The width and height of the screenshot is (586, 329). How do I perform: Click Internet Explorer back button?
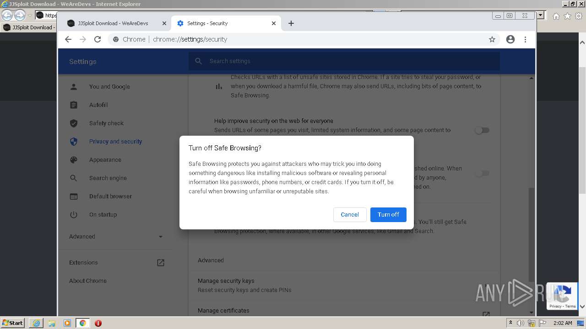click(7, 16)
